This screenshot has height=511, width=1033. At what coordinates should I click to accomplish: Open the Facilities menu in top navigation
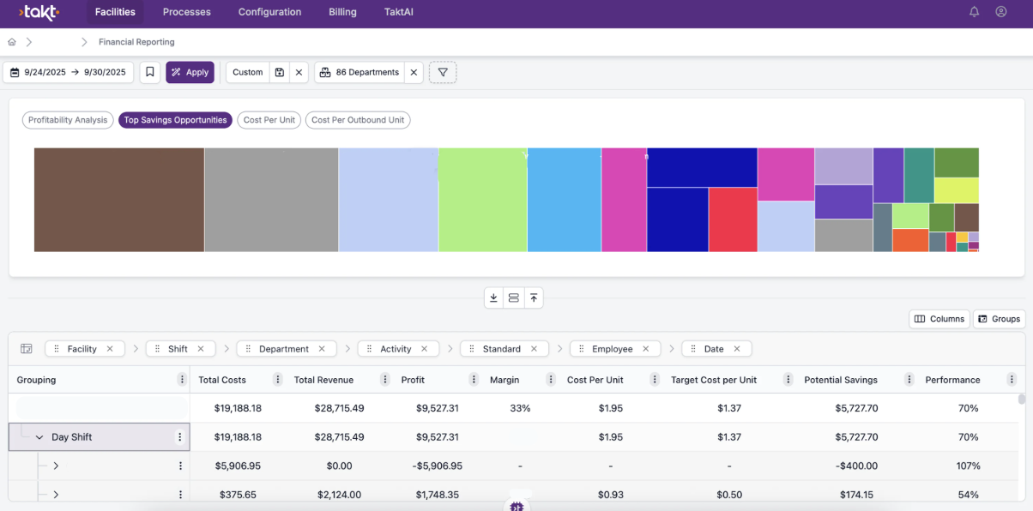click(x=115, y=12)
